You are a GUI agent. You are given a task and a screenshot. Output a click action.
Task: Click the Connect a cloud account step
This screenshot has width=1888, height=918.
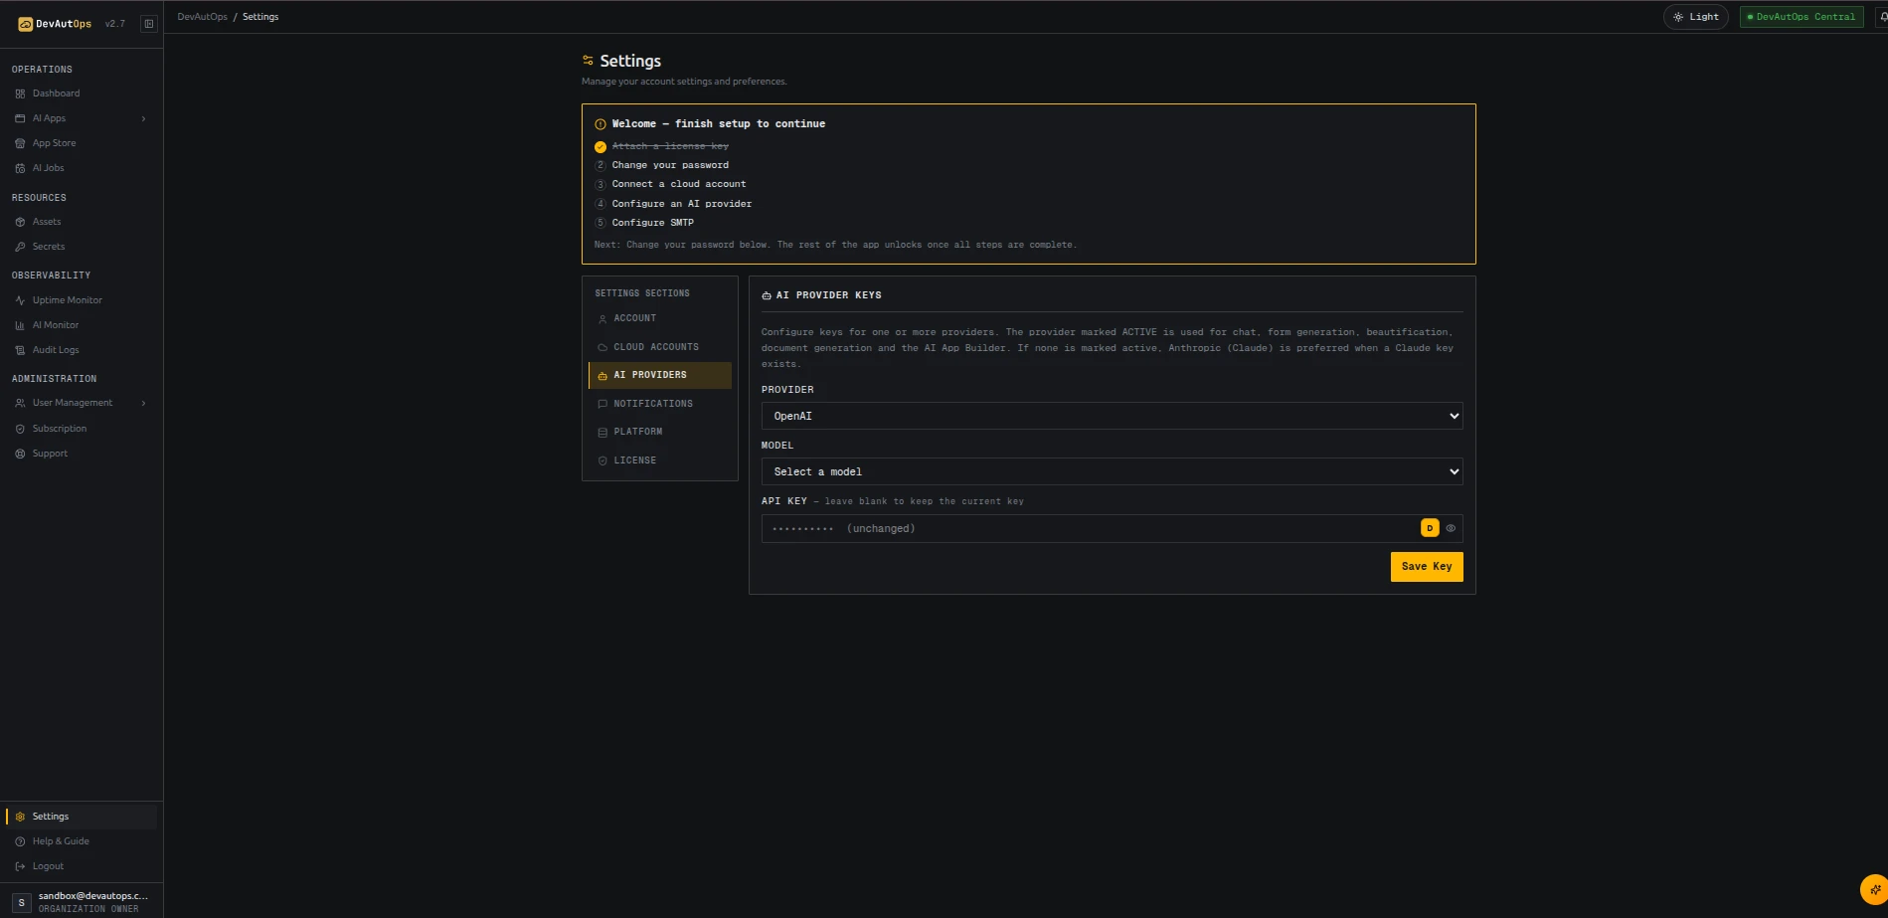(679, 184)
